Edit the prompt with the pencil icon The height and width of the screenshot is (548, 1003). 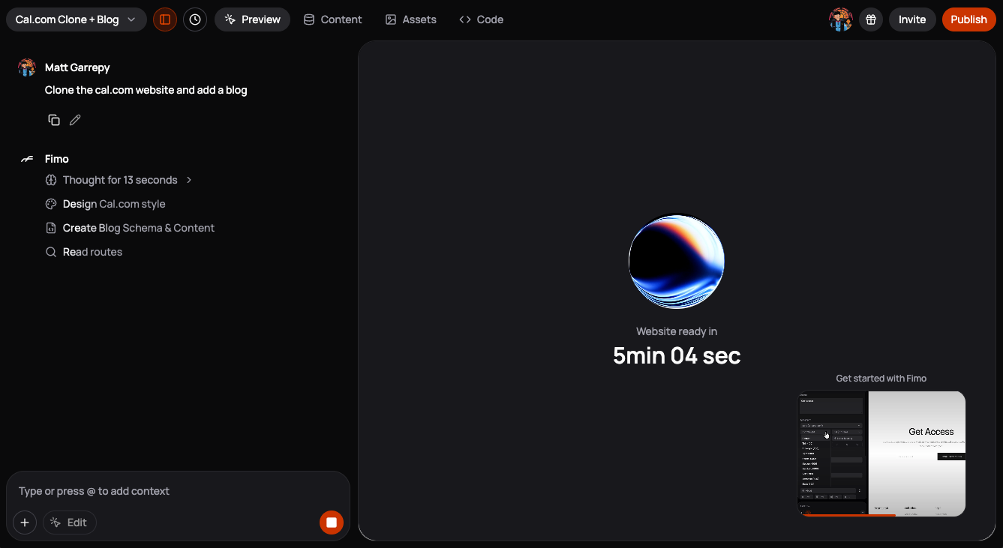pos(74,119)
